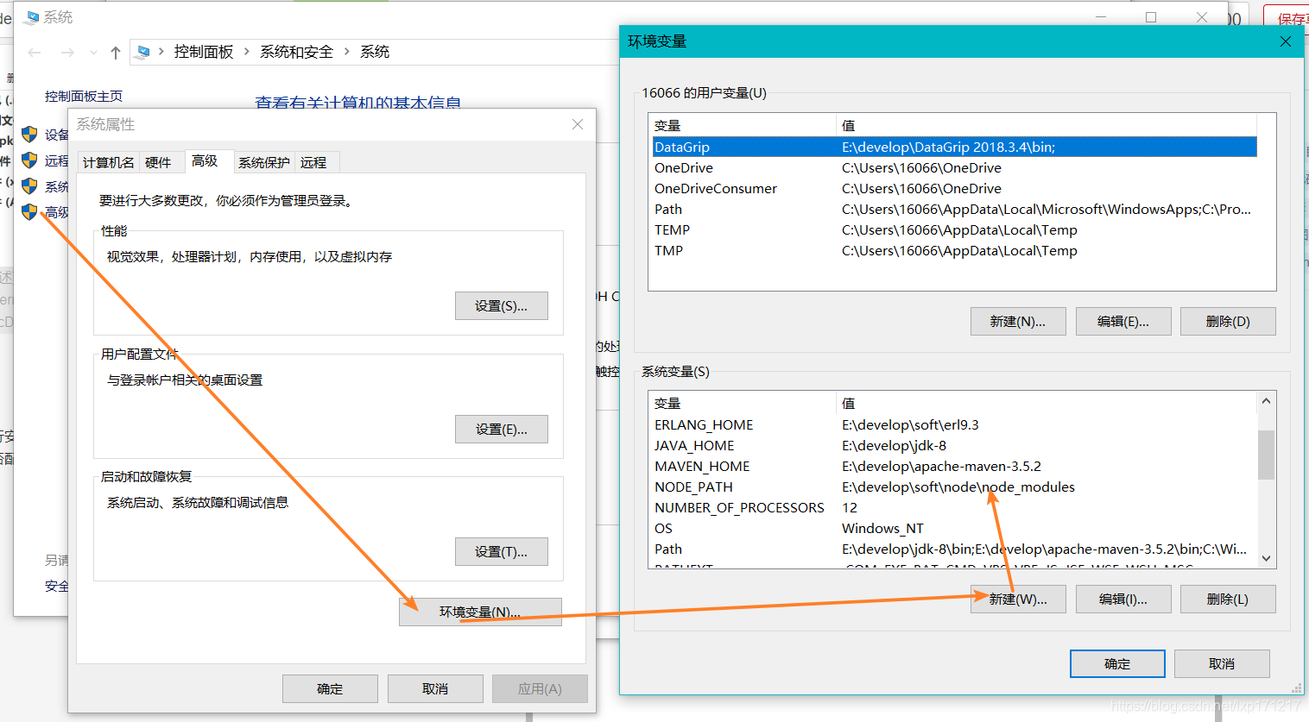Click the Up arrow in the System window navigation
Image resolution: width=1309 pixels, height=722 pixels.
pyautogui.click(x=116, y=53)
